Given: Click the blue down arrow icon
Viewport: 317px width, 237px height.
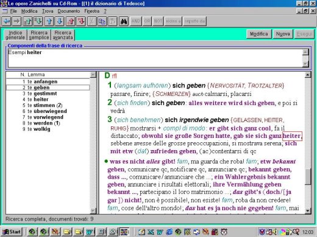Looking at the screenshot, I should [x=60, y=21].
